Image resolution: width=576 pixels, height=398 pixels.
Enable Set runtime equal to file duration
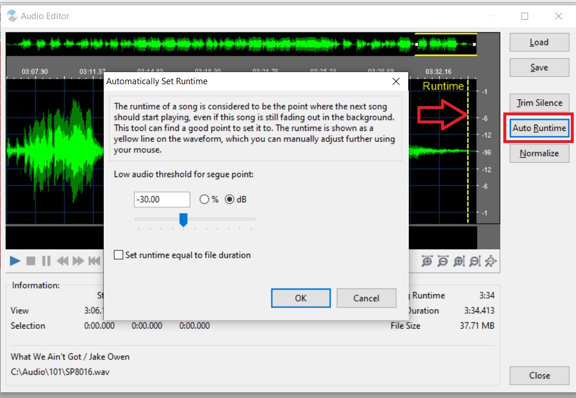pyautogui.click(x=118, y=255)
